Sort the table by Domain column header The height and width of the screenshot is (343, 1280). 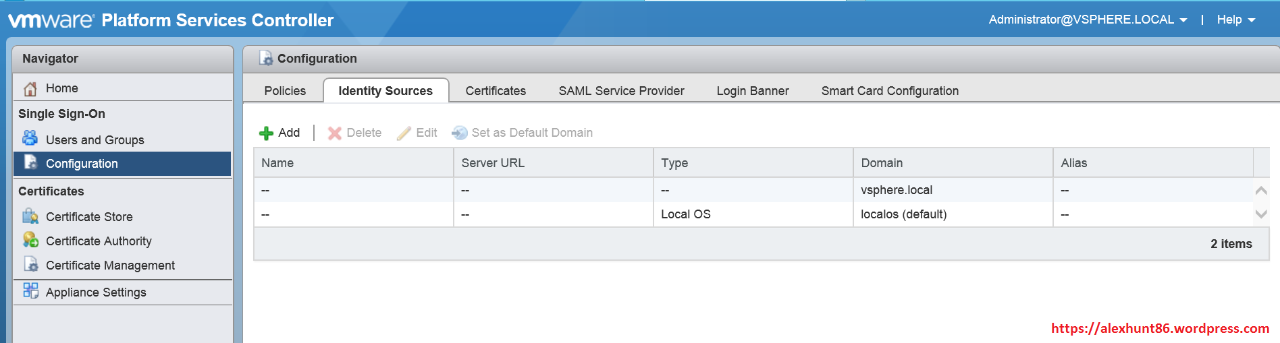[x=882, y=163]
